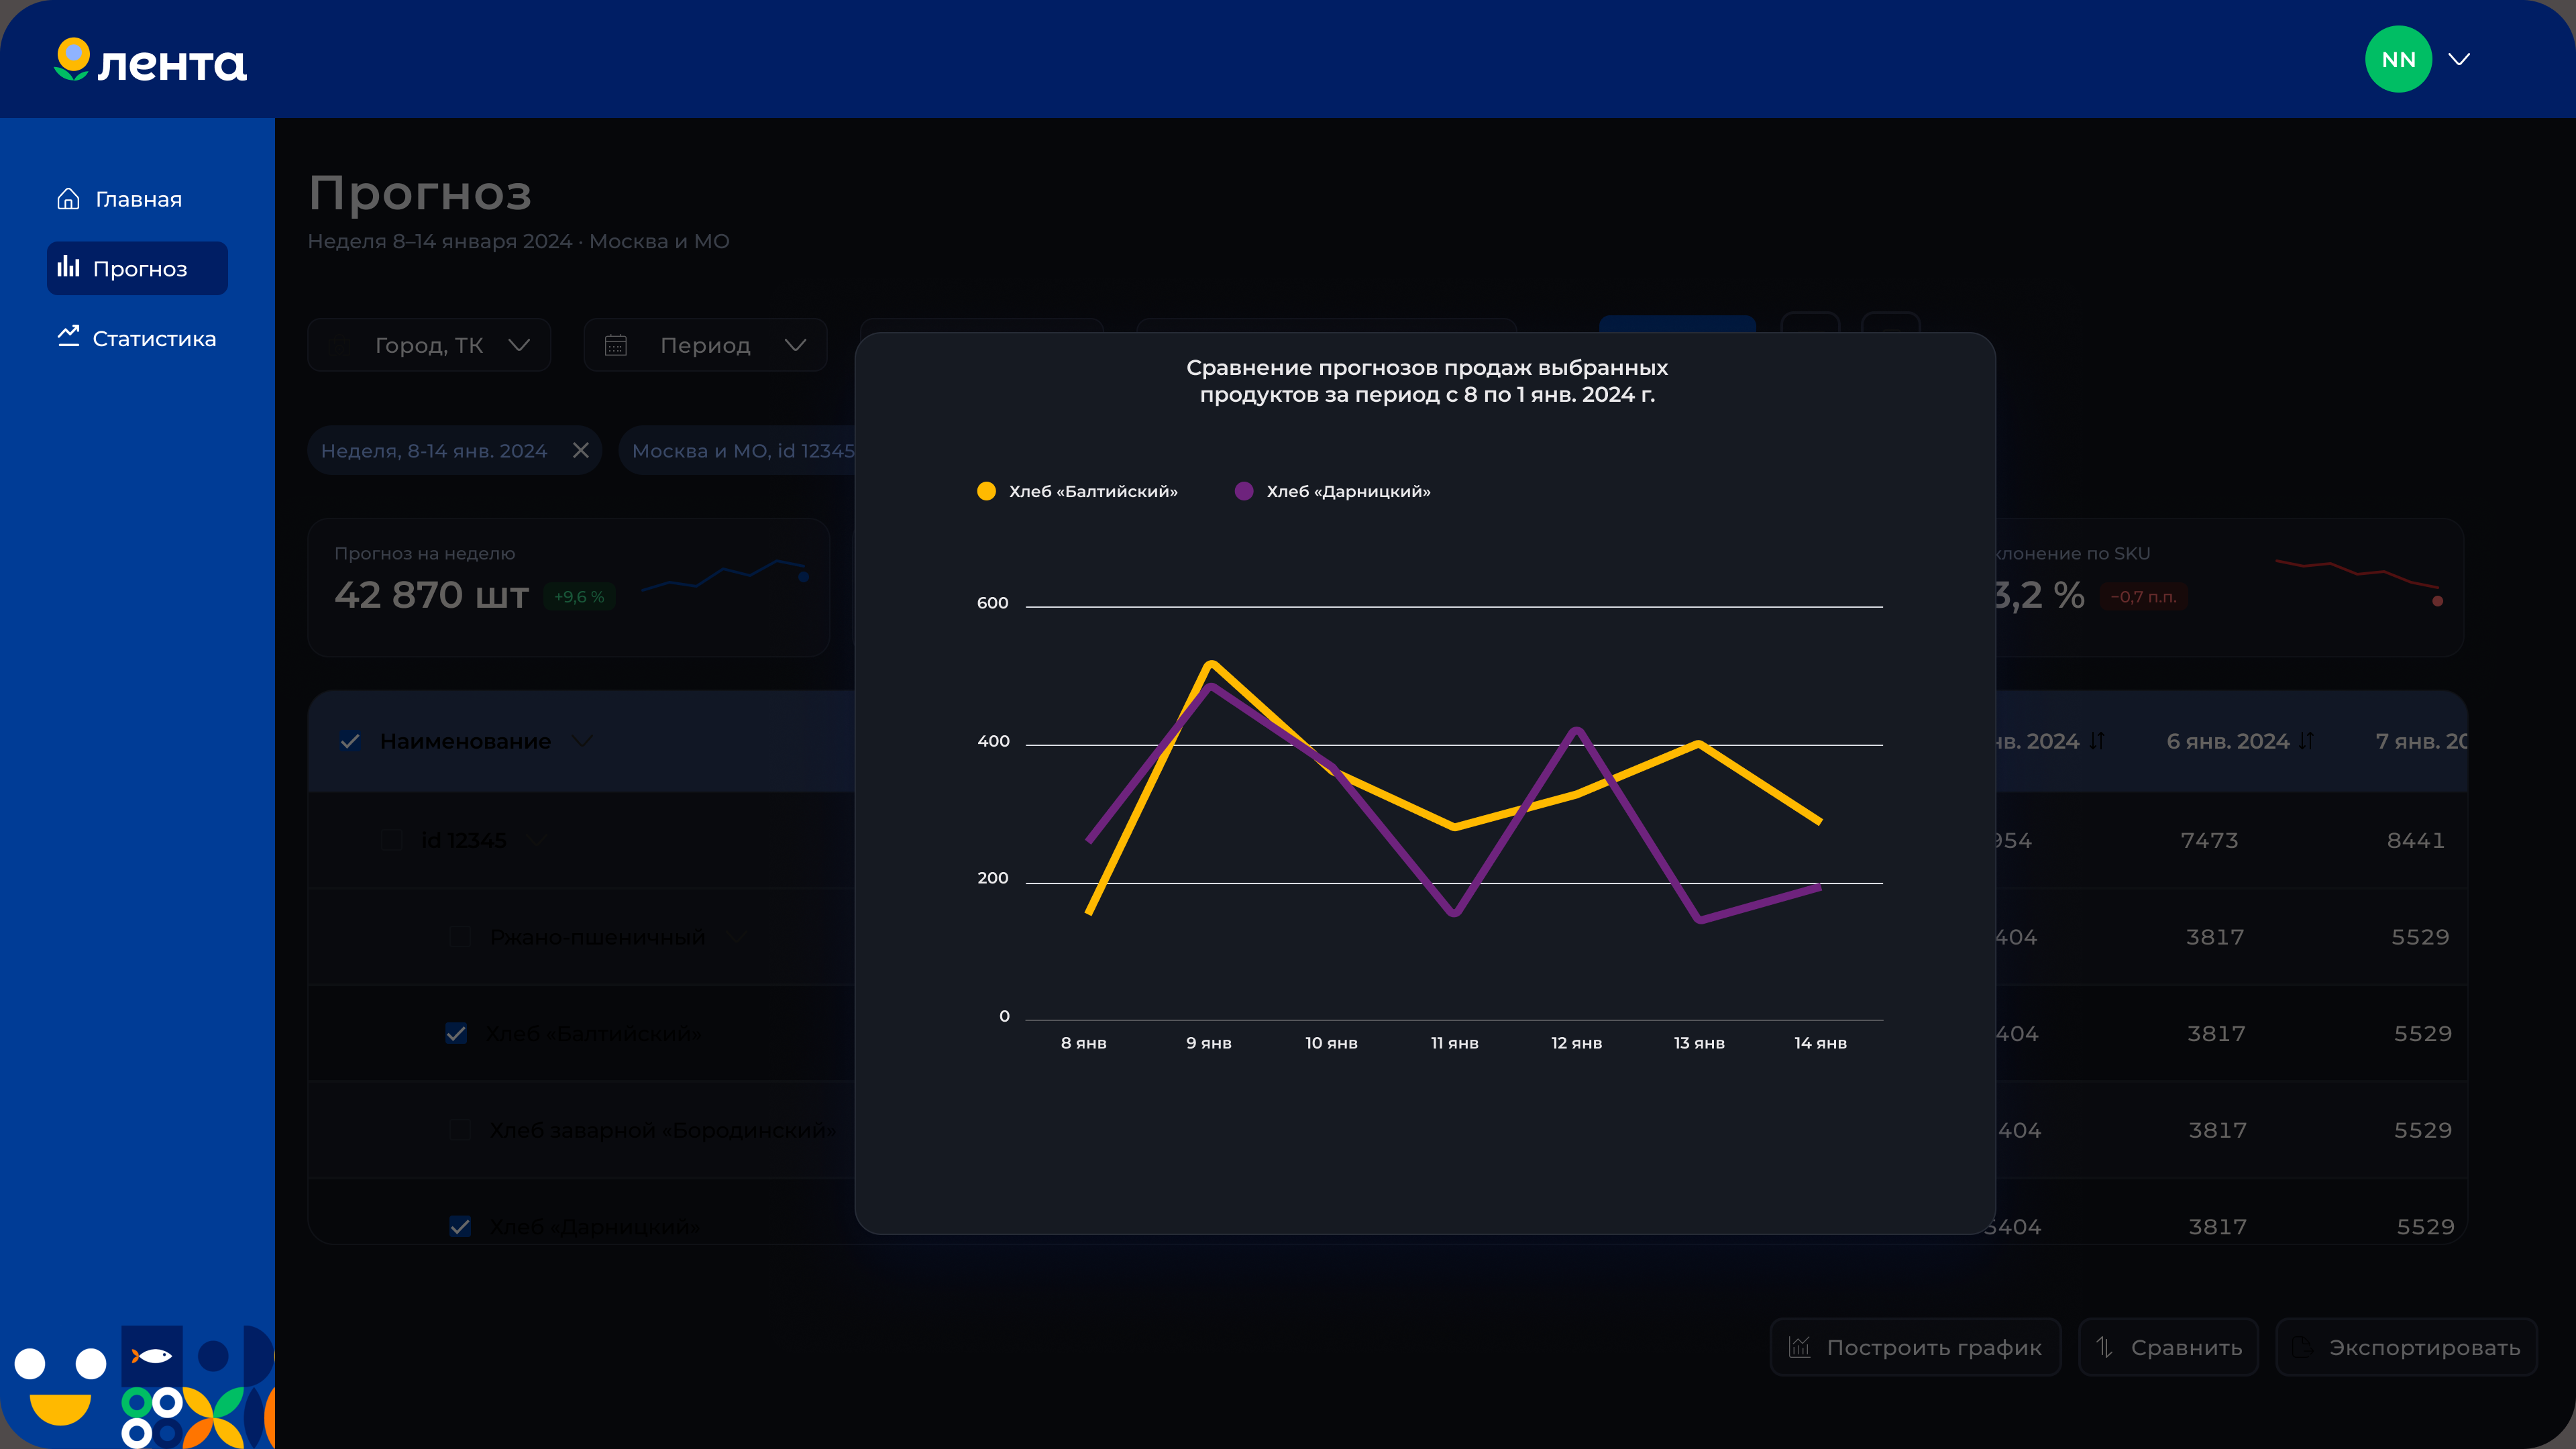Click the yellow Хлеб «Балтийский» legend dot

coord(986,491)
